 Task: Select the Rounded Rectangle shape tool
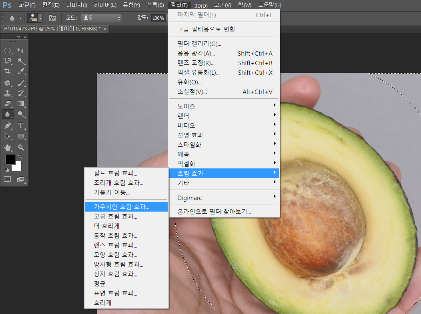point(21,136)
